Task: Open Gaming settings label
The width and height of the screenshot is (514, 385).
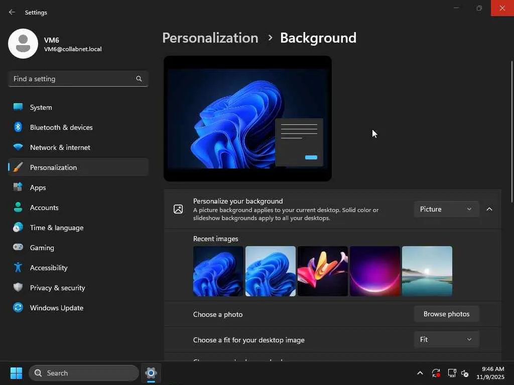Action: 42,248
